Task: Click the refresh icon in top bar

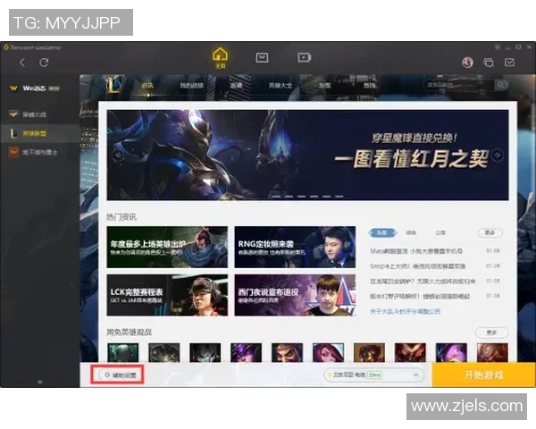Action: coord(44,63)
